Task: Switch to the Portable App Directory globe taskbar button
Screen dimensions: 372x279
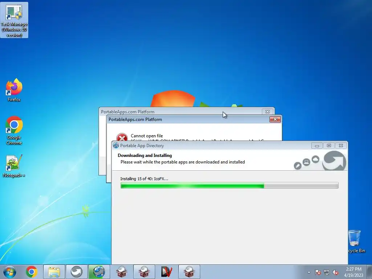Action: (x=99, y=272)
